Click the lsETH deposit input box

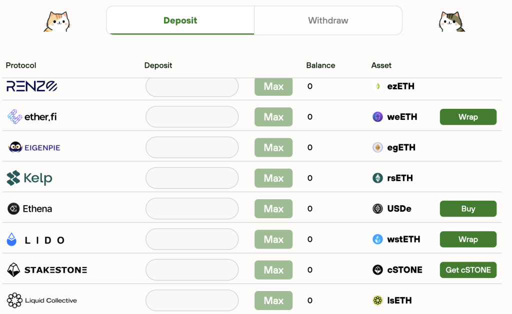191,300
